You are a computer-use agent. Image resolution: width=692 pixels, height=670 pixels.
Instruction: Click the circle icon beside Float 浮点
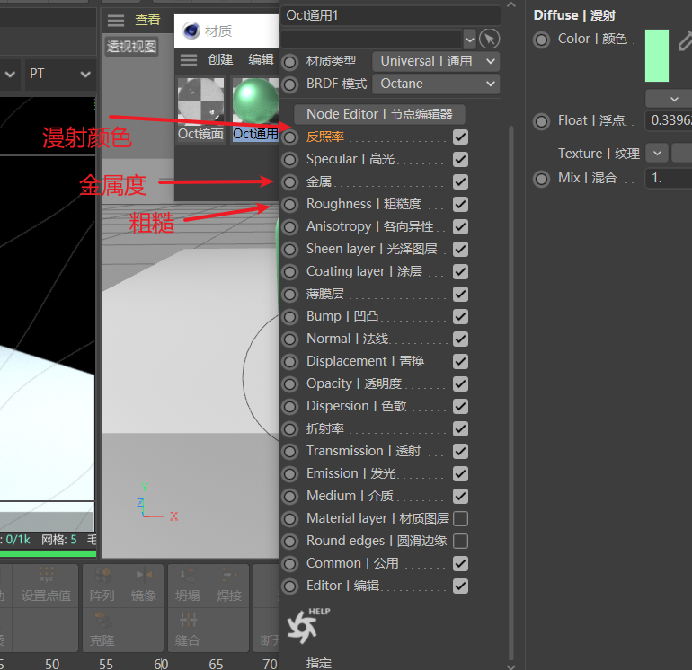(x=541, y=122)
